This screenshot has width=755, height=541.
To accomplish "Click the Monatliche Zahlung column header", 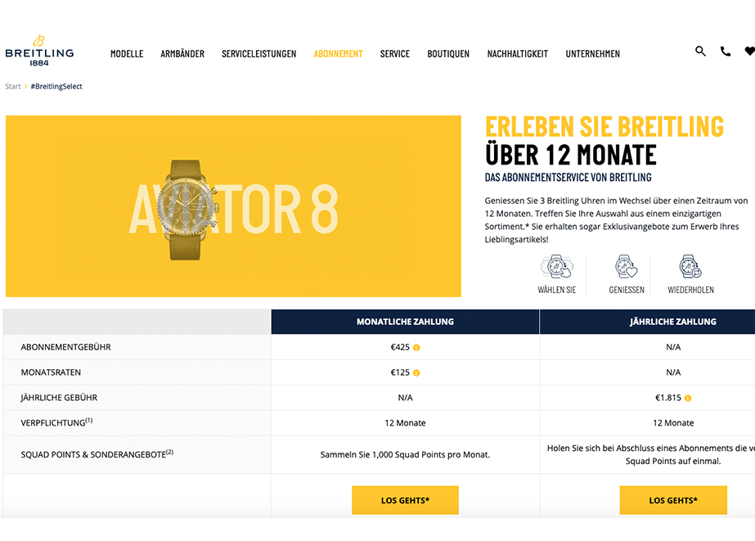I will point(405,322).
